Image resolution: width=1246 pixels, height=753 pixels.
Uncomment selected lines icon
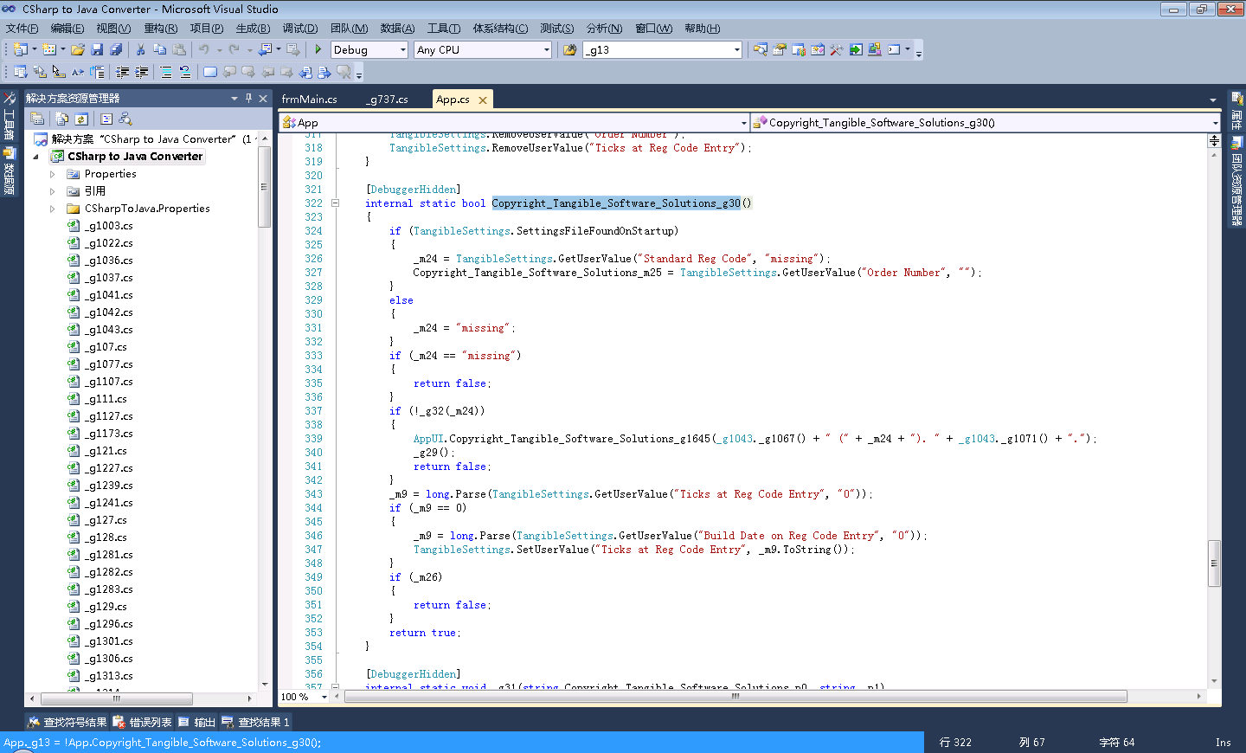[185, 73]
